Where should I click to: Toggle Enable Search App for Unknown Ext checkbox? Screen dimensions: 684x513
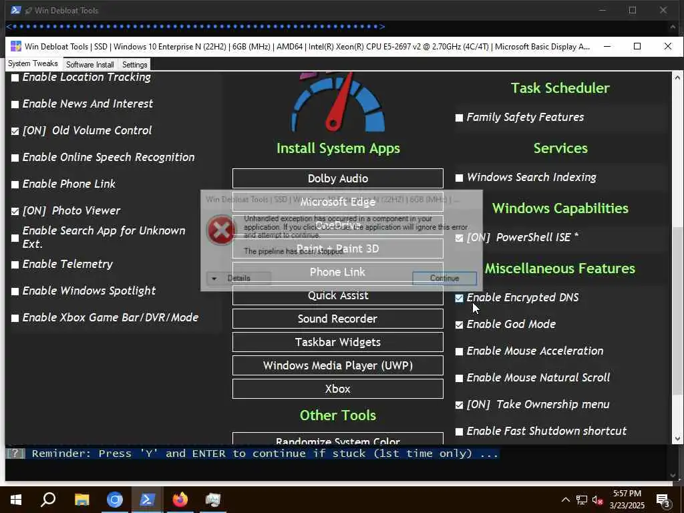(15, 238)
